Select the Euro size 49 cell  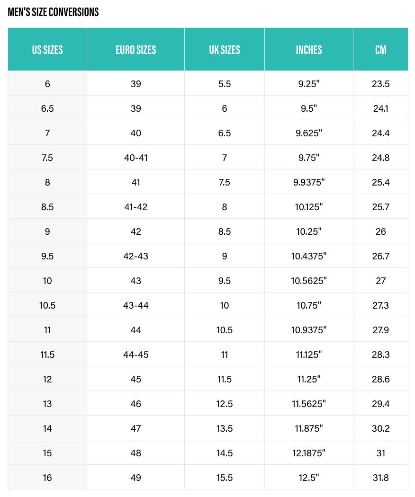click(136, 478)
